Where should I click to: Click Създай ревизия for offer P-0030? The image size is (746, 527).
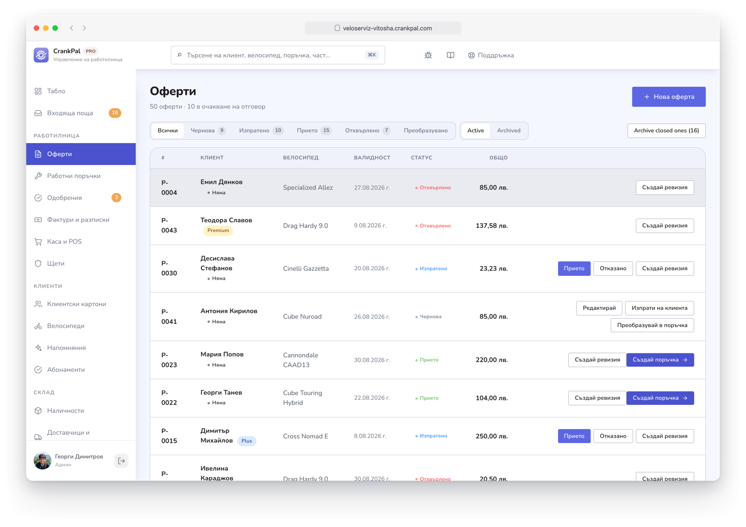coord(664,269)
